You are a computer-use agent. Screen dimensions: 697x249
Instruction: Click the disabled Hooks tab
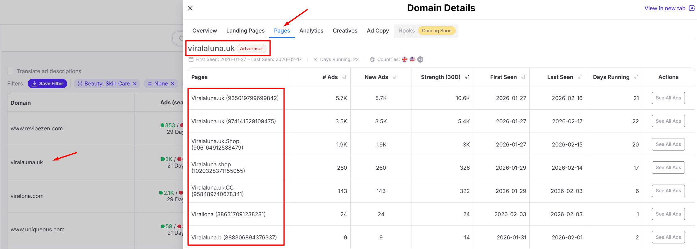(x=407, y=31)
